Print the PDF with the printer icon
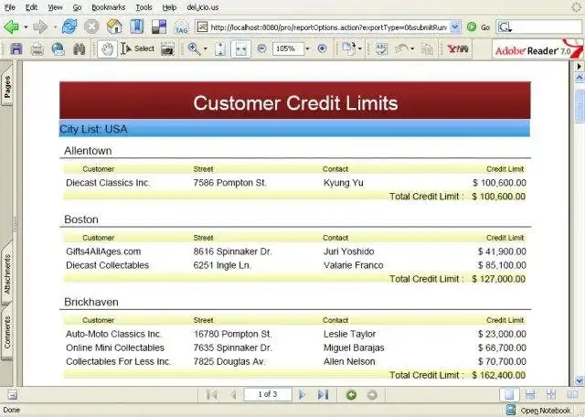 [x=37, y=48]
